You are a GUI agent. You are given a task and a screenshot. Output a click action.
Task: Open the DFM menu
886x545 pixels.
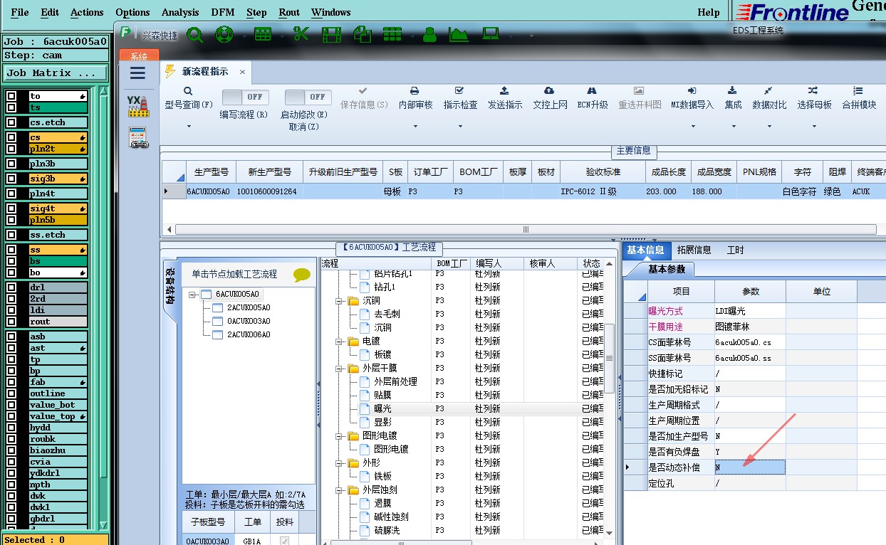[223, 12]
